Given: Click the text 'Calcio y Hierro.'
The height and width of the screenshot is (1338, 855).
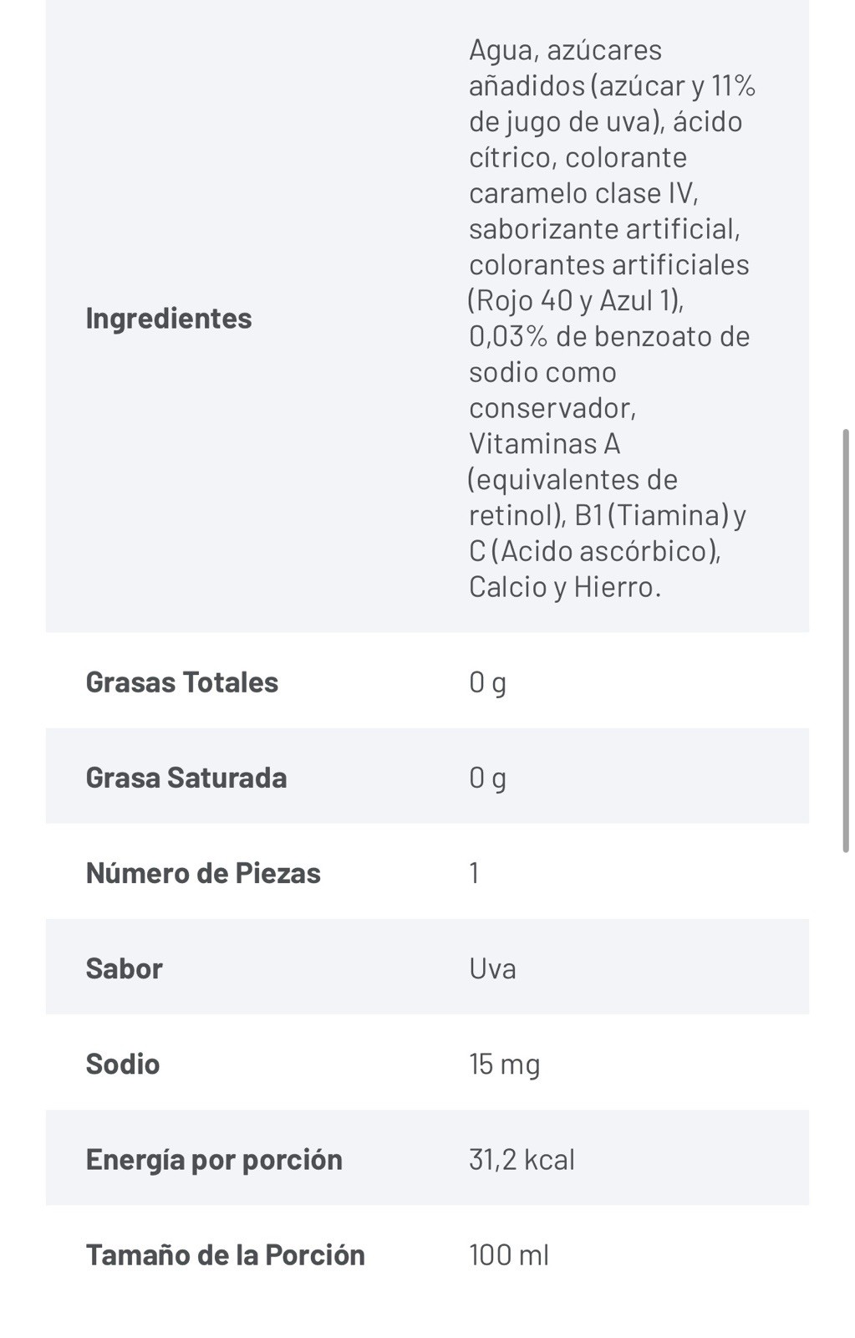Looking at the screenshot, I should 564,586.
